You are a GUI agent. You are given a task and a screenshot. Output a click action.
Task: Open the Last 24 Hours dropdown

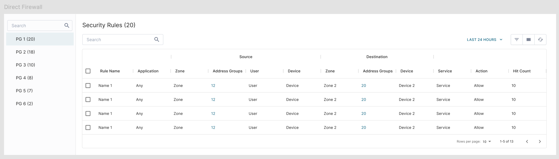pyautogui.click(x=484, y=39)
